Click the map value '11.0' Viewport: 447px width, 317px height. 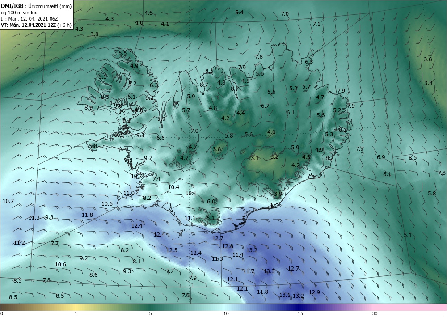tap(129, 193)
